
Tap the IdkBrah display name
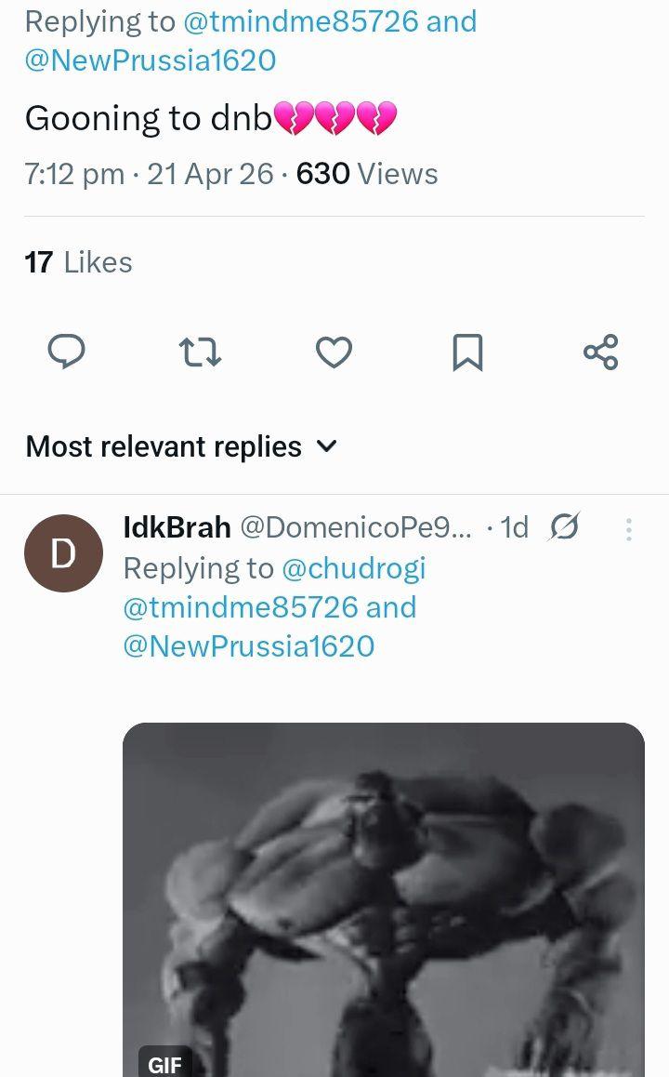[x=177, y=527]
